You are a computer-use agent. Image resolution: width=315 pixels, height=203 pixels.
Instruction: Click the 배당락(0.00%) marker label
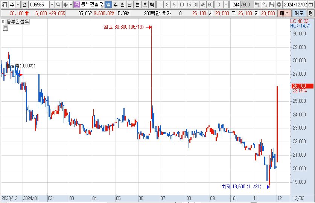pyautogui.click(x=21, y=66)
